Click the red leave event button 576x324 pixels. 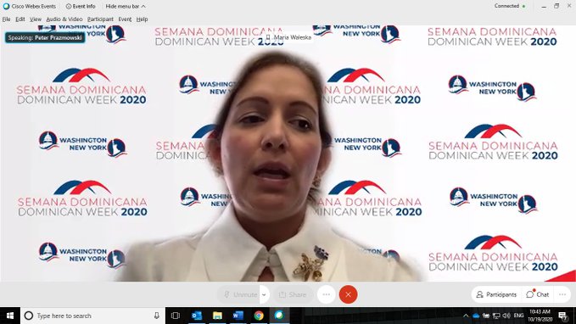coord(348,294)
